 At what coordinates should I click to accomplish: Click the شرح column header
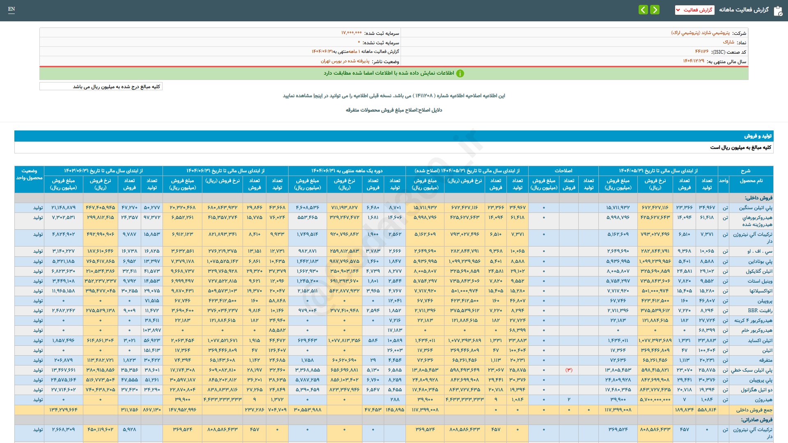[745, 171]
